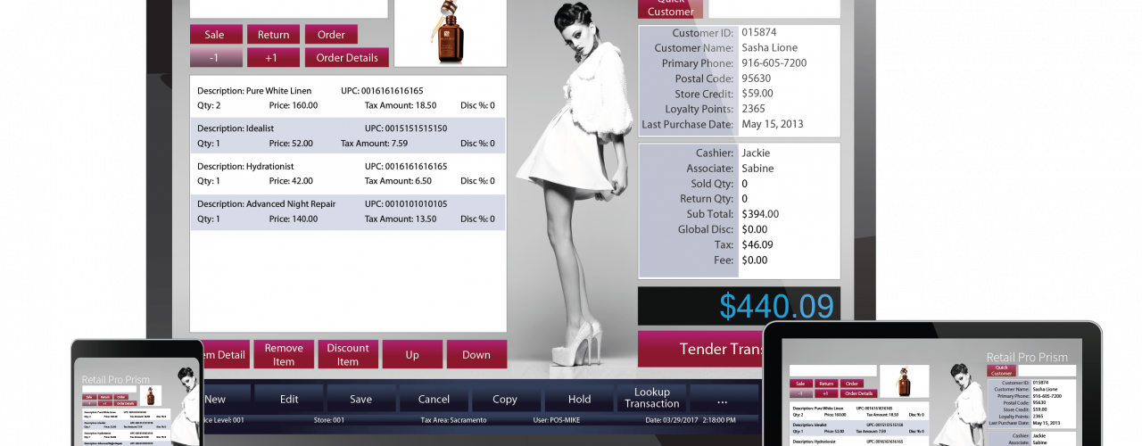Tap the product thumbnail on the tablet

click(905, 381)
